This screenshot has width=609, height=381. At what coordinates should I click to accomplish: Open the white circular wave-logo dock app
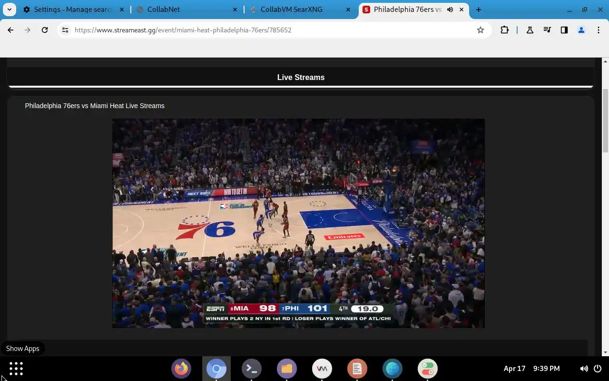(x=322, y=369)
